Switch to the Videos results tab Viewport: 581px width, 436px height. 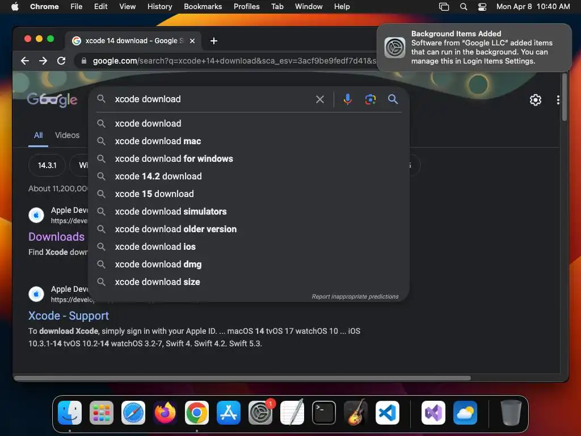(67, 135)
